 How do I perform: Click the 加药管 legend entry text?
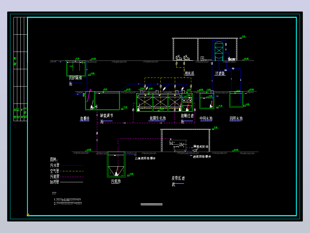55,182
